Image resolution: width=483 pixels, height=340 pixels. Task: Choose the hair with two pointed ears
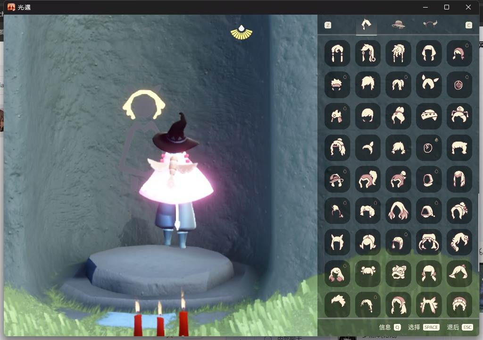(337, 242)
